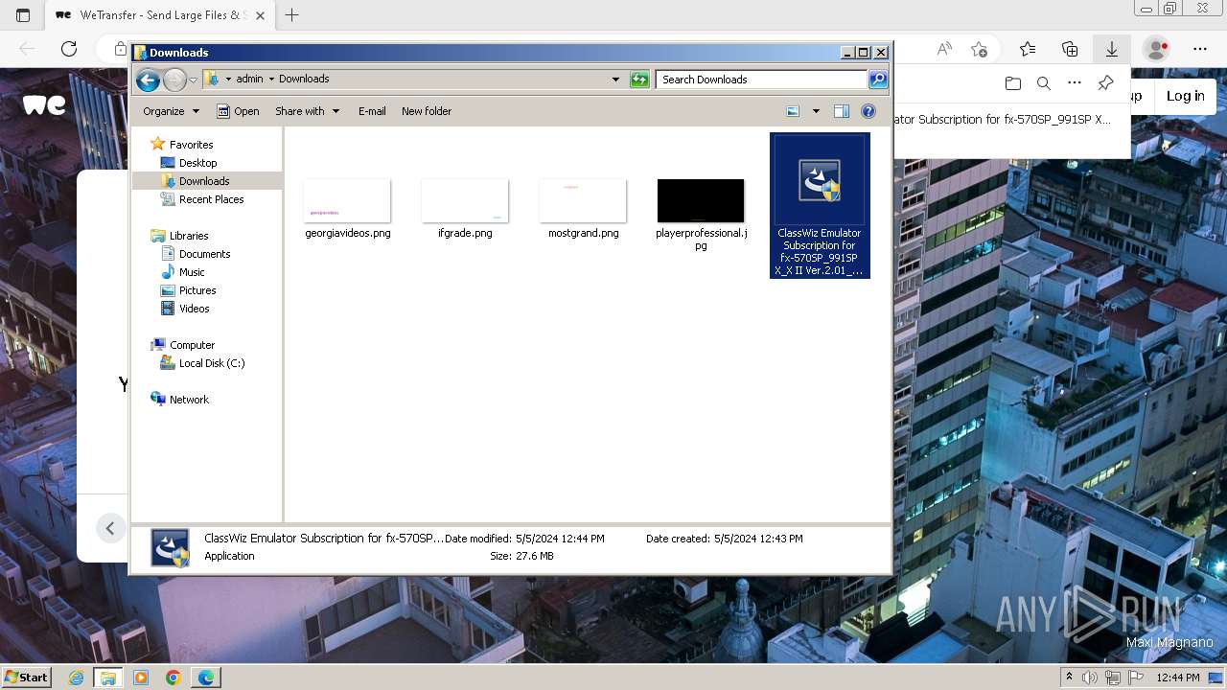Open the media player taskbar icon
Screen dimensions: 1227x690
pyautogui.click(x=141, y=678)
